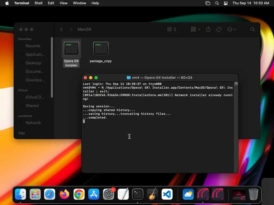This screenshot has height=205, width=274.
Task: Open the Help menu
Action: [x=95, y=3]
